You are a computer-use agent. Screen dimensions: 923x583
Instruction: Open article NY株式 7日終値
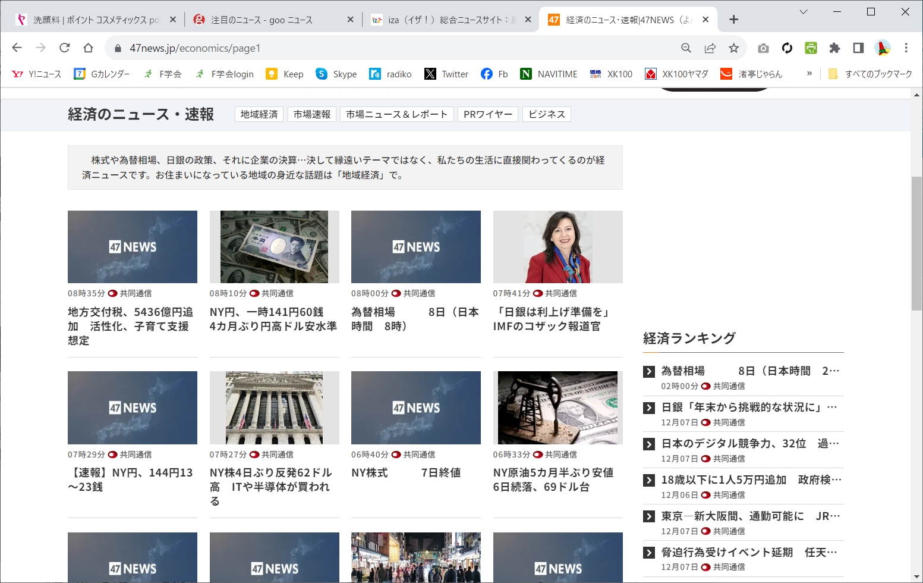click(x=406, y=472)
